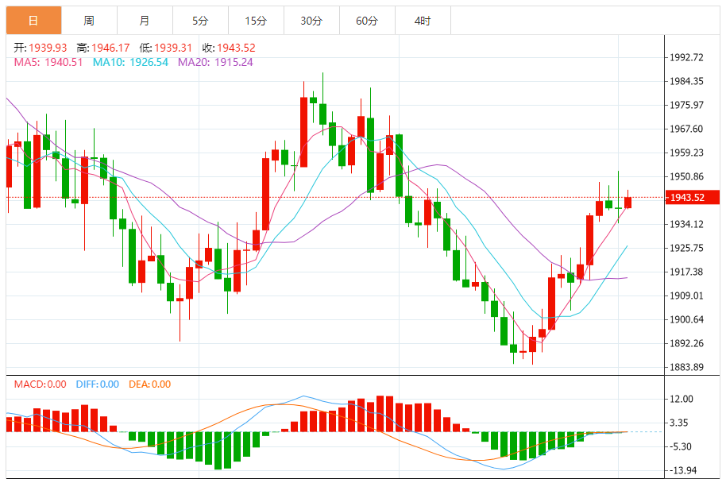Viewport: 726px width, 479px height.
Task: Click the 1992.72 price axis label
Action: click(686, 57)
